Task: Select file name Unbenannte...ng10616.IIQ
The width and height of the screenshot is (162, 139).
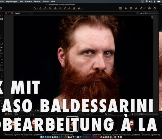Action: pyautogui.click(x=14, y=135)
